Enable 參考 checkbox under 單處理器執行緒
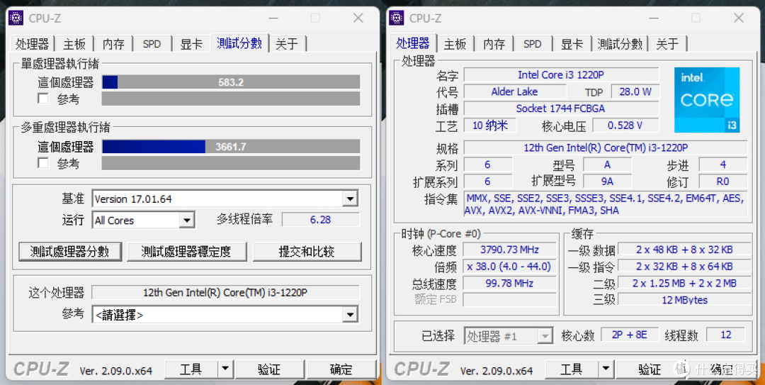Image resolution: width=765 pixels, height=385 pixels. pyautogui.click(x=43, y=99)
